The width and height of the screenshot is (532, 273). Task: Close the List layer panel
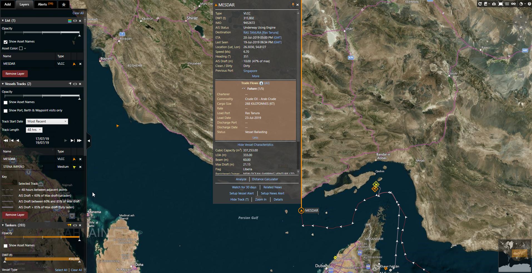click(x=80, y=21)
